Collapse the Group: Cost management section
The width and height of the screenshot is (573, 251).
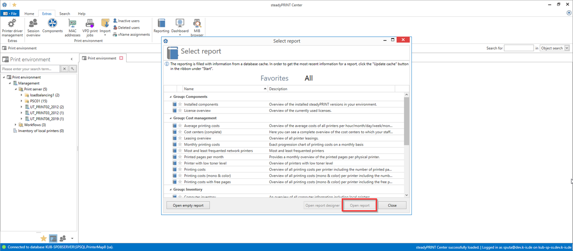[170, 118]
